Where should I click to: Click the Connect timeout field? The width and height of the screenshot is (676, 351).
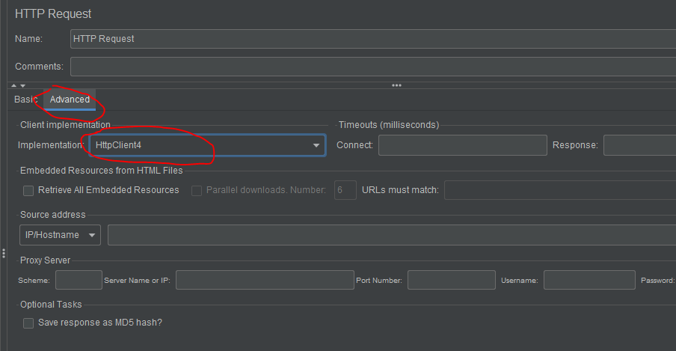[x=463, y=145]
